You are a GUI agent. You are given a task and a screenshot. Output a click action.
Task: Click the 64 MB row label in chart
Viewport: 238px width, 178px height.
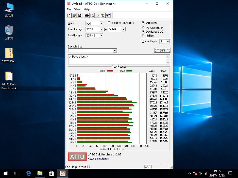tap(72, 142)
